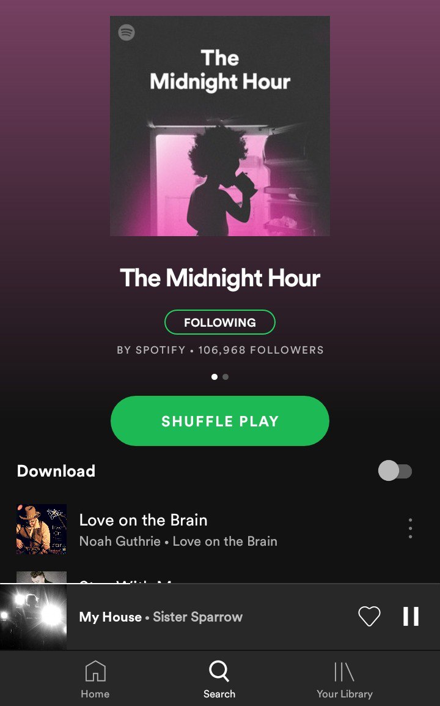This screenshot has height=706, width=440.
Task: Go to the Home tab icon
Action: pos(95,671)
